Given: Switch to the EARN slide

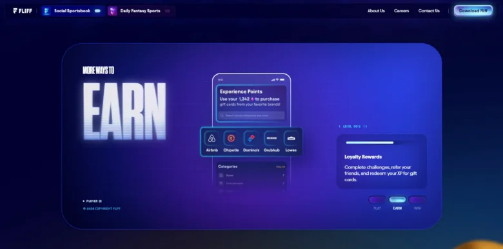Looking at the screenshot, I should (x=397, y=200).
